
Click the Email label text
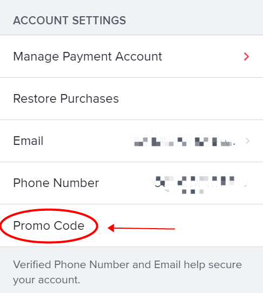coord(28,141)
